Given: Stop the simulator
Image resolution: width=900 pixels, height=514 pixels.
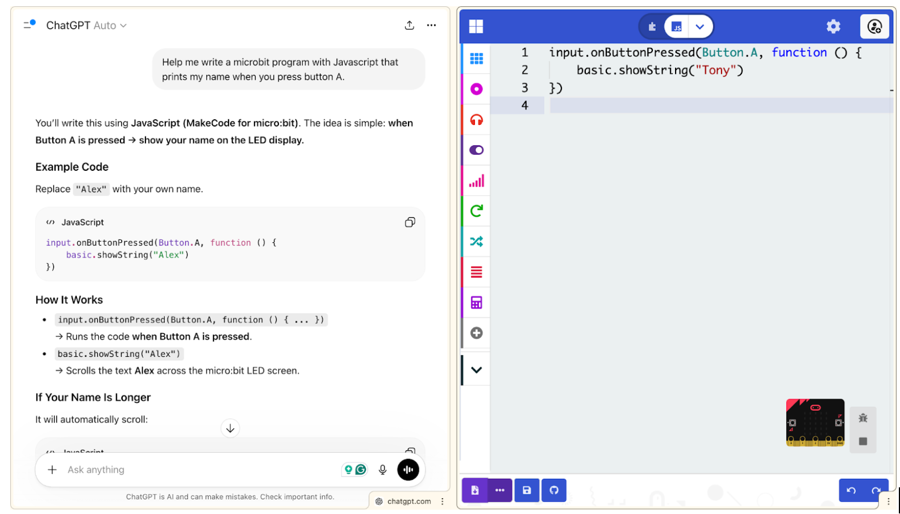Looking at the screenshot, I should [863, 441].
